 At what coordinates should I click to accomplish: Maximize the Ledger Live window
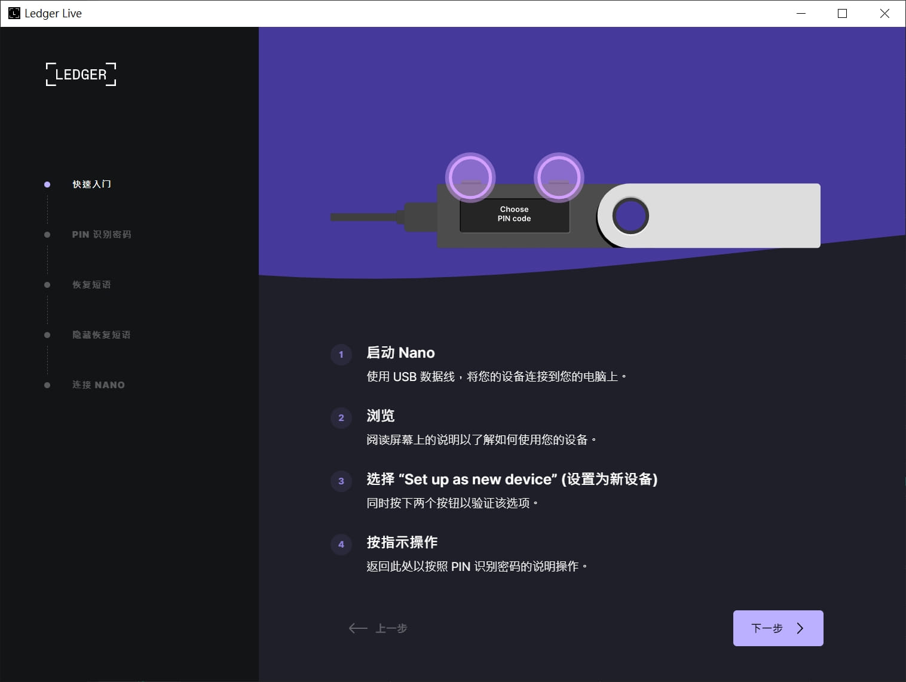[843, 13]
